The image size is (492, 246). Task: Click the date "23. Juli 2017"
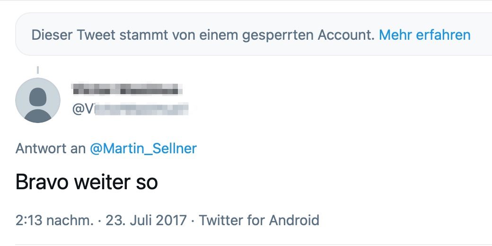tap(146, 220)
